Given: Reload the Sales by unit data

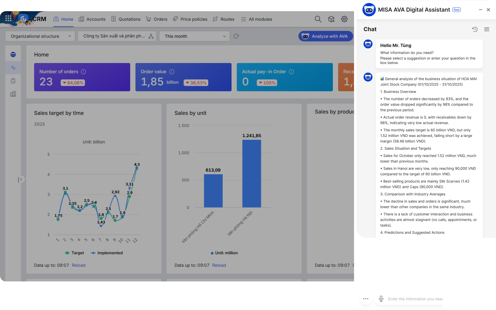Looking at the screenshot, I should pyautogui.click(x=219, y=265).
